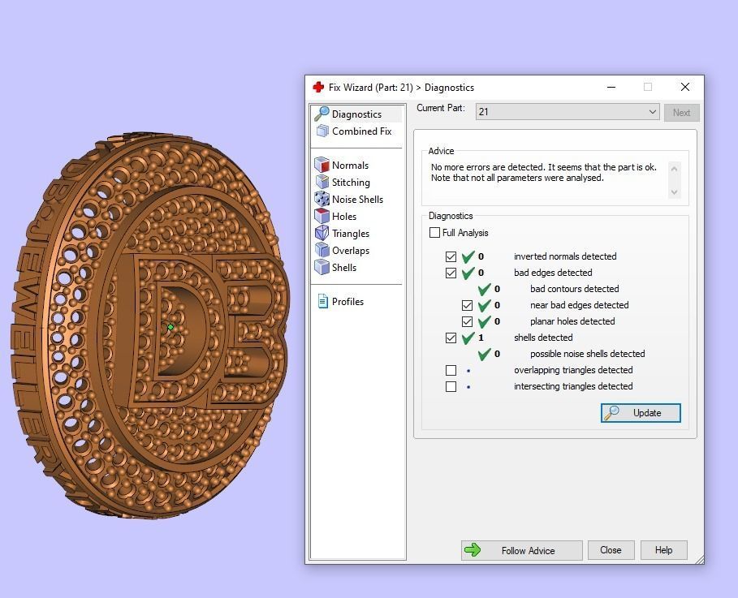Click the 3D coin model in viewport
738x598 pixels.
[x=149, y=325]
